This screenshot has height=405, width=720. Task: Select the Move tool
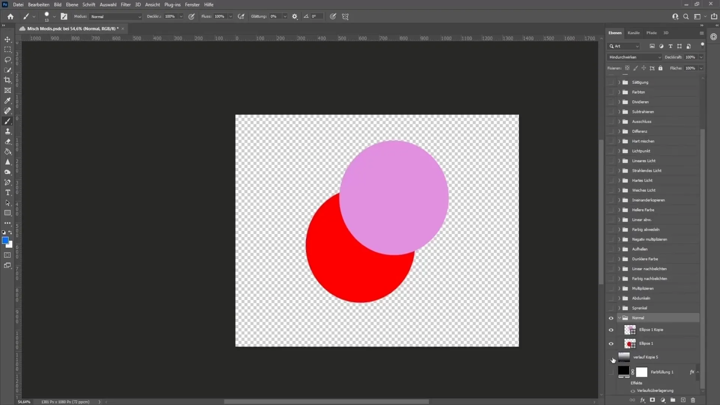tap(7, 39)
